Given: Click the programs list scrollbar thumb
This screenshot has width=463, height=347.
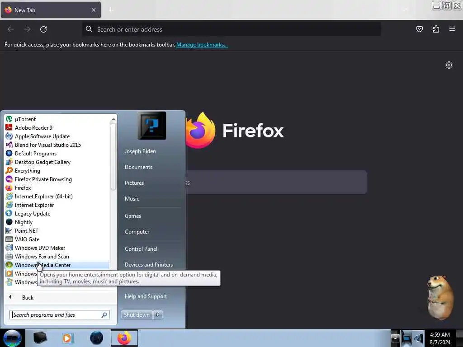Looking at the screenshot, I should click(113, 156).
